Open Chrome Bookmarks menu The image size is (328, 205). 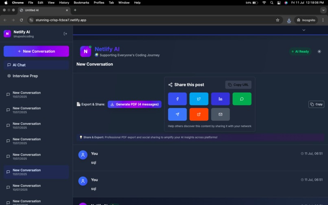(81, 3)
